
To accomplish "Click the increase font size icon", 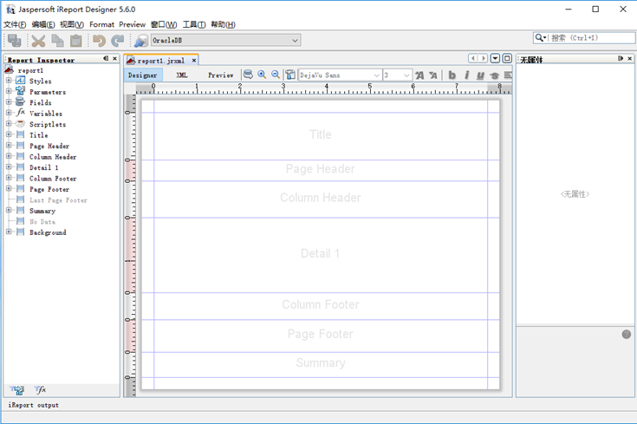I will click(419, 75).
